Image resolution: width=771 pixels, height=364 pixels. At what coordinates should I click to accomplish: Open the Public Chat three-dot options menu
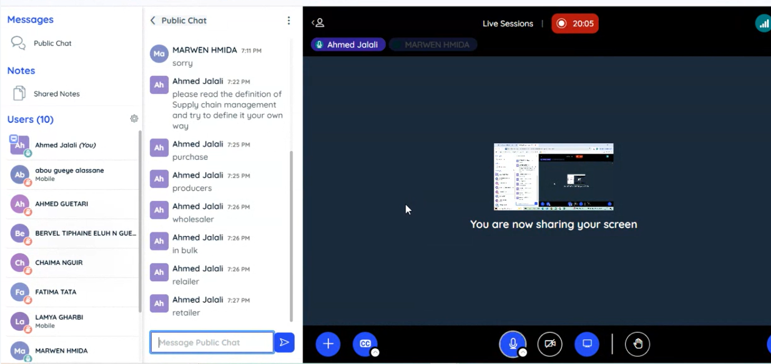(x=288, y=21)
